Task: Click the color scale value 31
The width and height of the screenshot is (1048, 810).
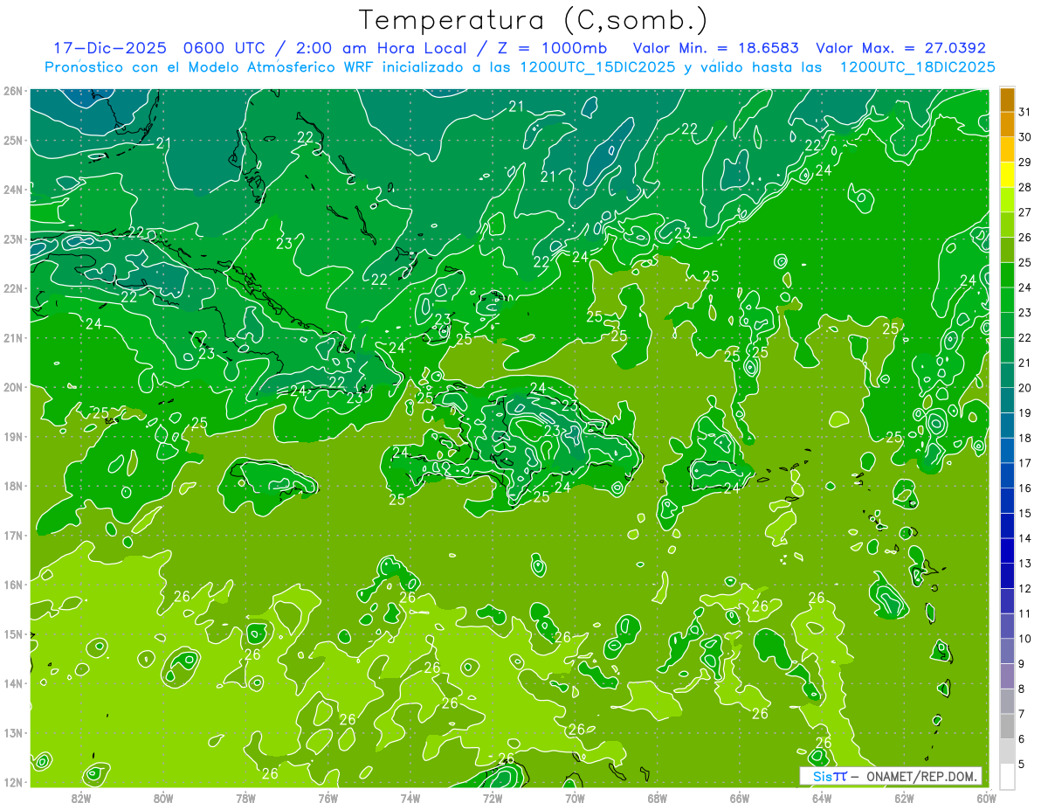Action: point(1025,112)
